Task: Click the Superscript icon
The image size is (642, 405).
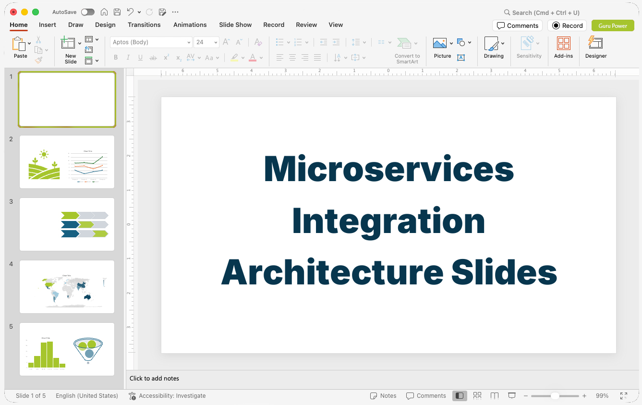Action: click(x=166, y=58)
